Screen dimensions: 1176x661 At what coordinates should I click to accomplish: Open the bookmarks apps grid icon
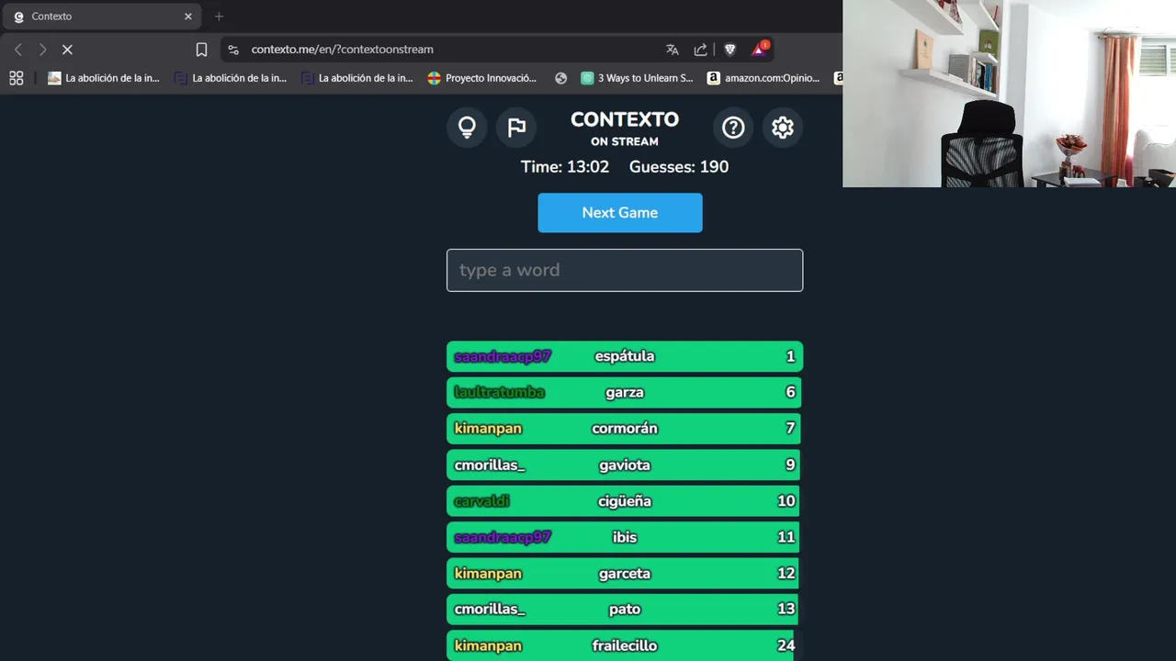pos(16,78)
